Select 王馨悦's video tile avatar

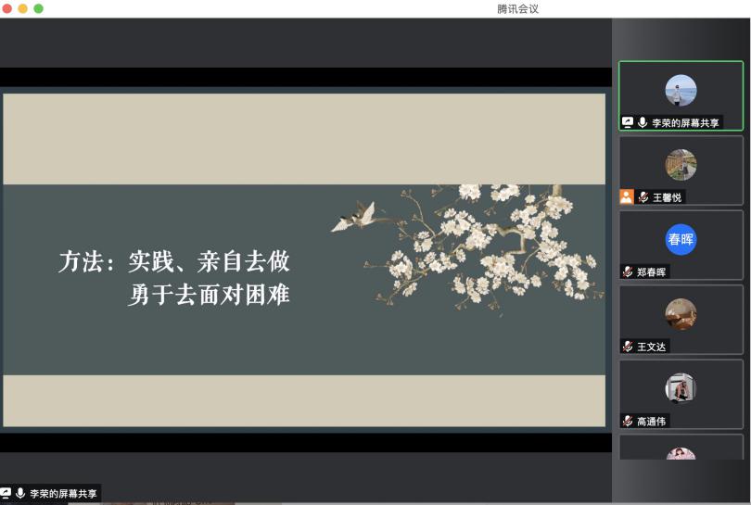click(x=681, y=165)
